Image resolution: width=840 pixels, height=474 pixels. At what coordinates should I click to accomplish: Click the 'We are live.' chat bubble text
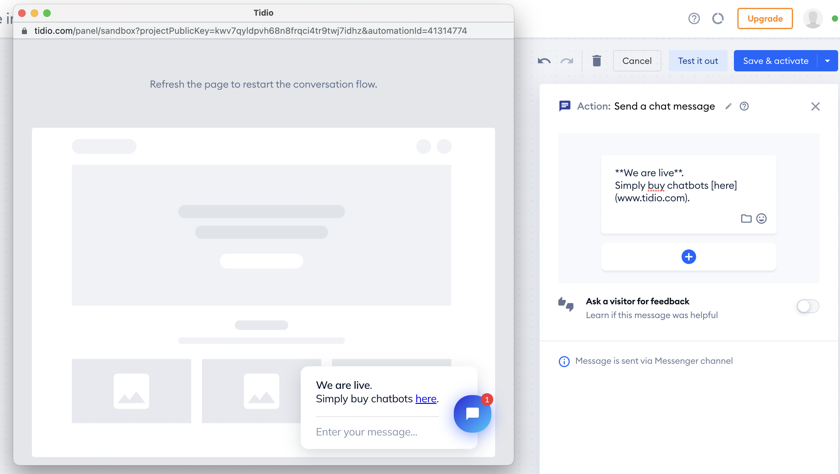(x=344, y=385)
